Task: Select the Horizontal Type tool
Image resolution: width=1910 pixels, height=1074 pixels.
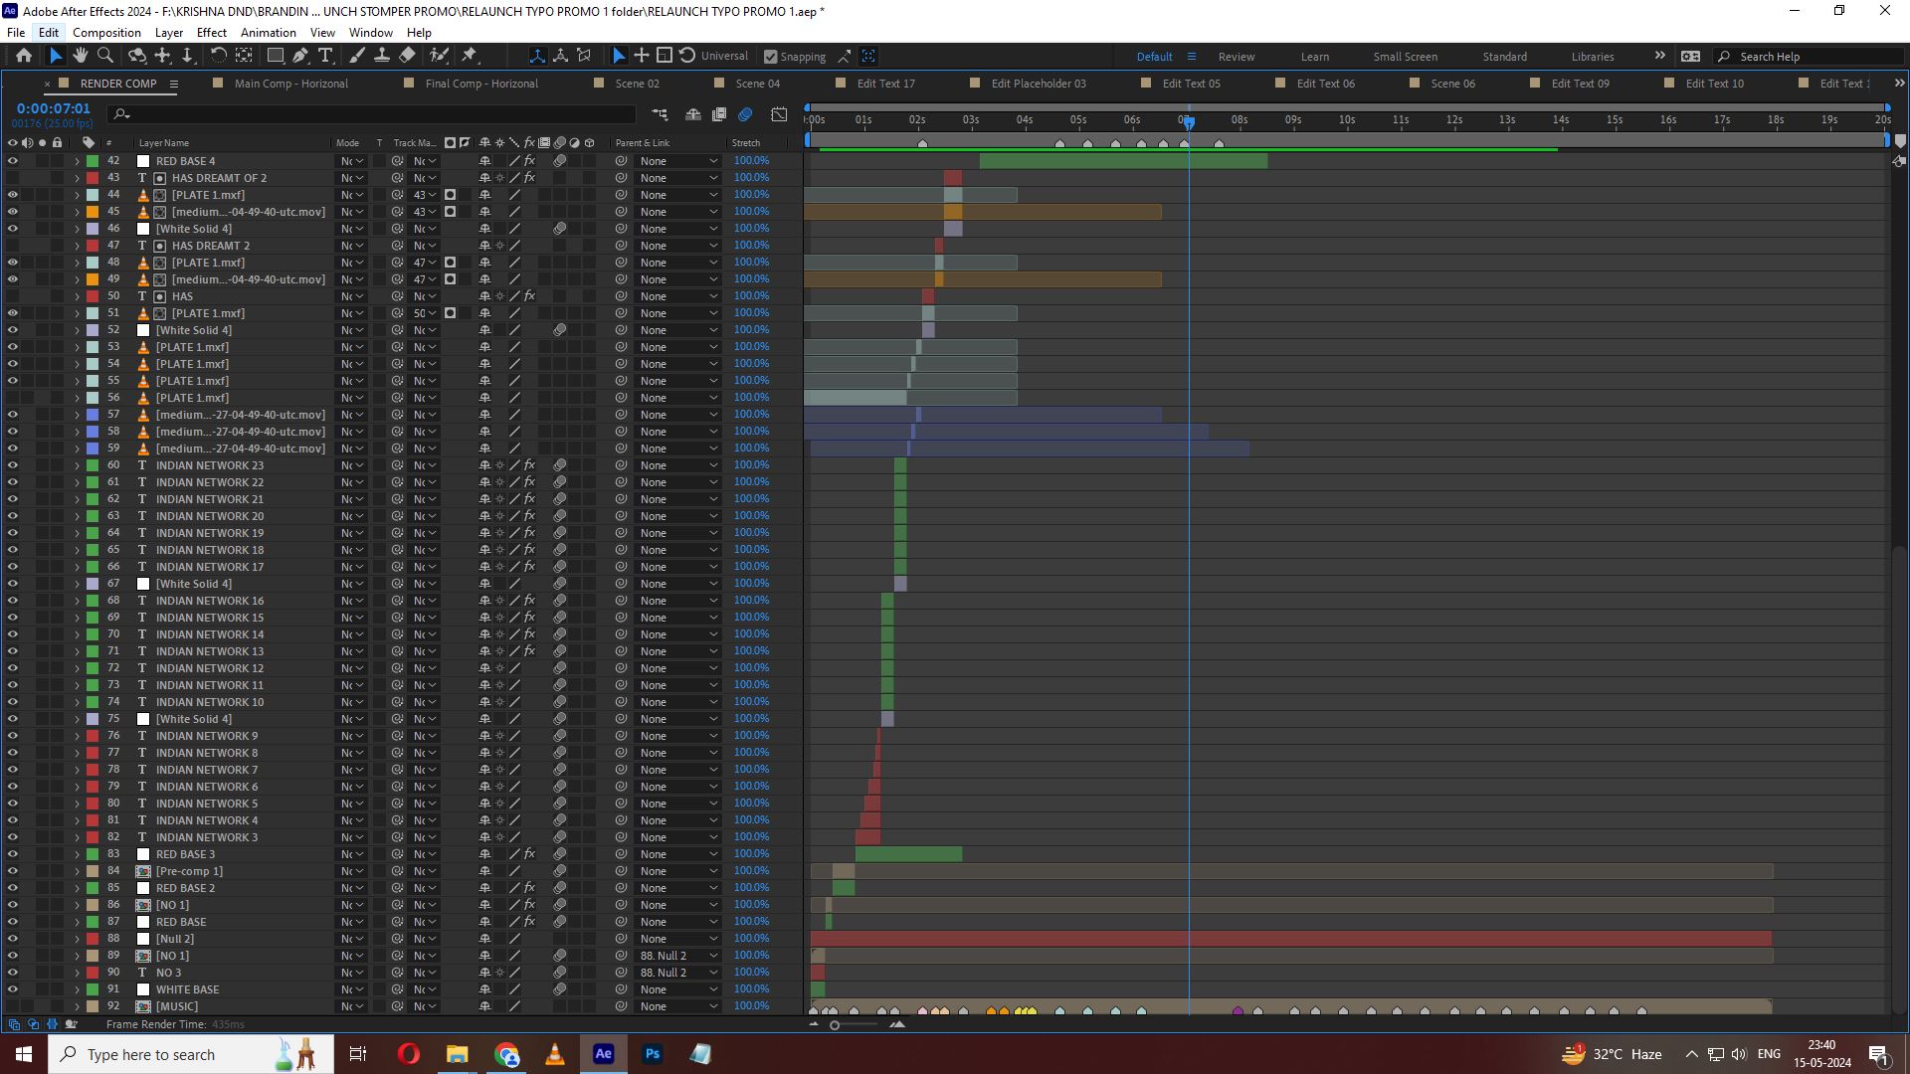Action: pyautogui.click(x=325, y=56)
